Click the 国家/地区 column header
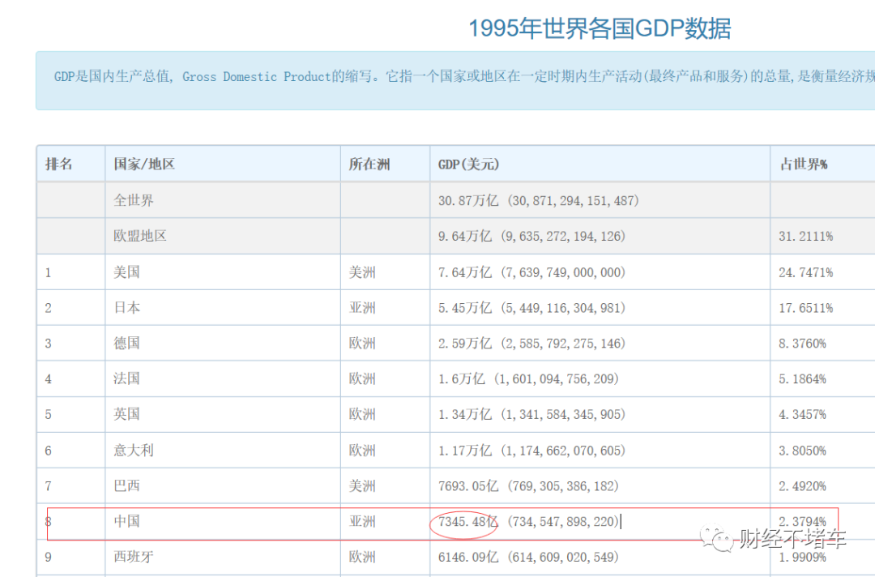 pos(144,164)
